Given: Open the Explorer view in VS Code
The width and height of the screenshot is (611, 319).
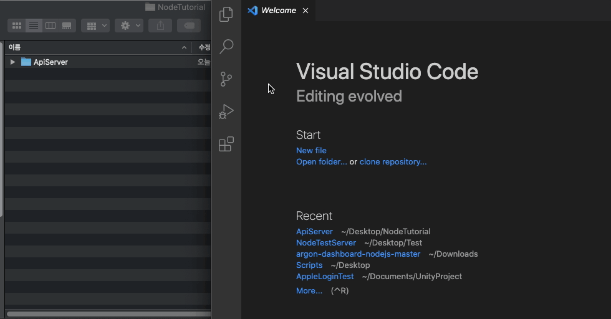Looking at the screenshot, I should pyautogui.click(x=226, y=14).
